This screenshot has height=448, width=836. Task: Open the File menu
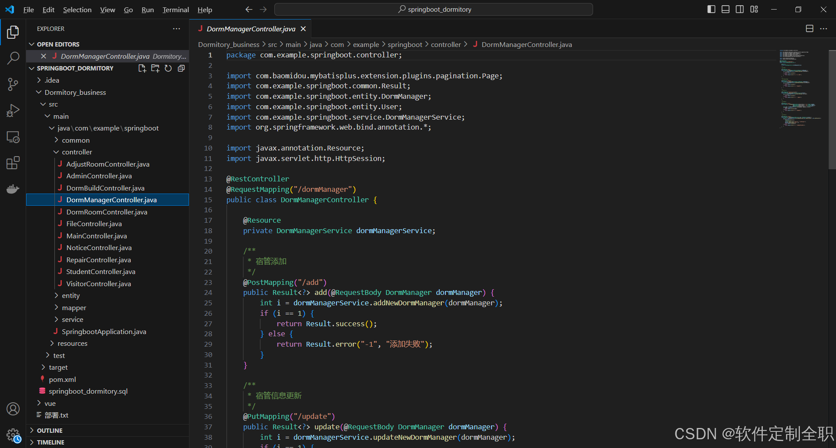click(28, 10)
